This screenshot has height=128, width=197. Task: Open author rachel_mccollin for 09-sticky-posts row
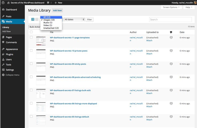point(136,65)
